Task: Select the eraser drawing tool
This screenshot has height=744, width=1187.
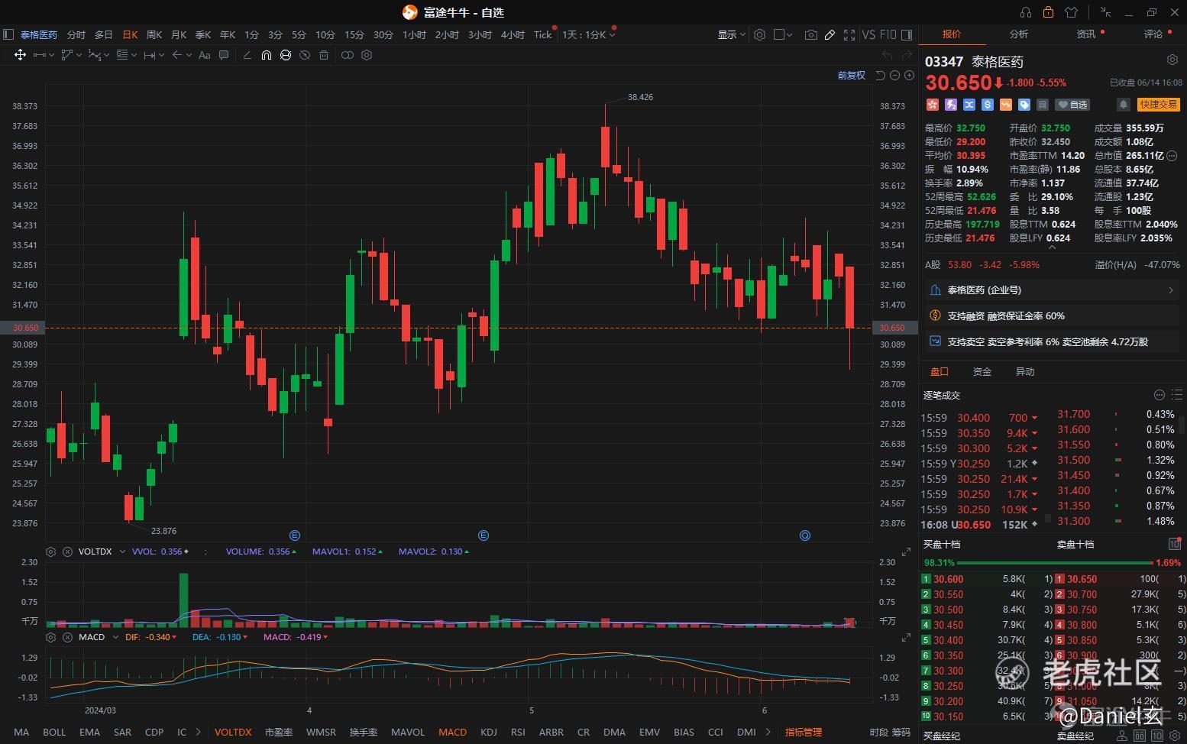Action: [x=247, y=55]
